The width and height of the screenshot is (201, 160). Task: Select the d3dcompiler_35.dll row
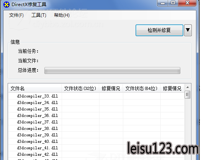click(96, 109)
